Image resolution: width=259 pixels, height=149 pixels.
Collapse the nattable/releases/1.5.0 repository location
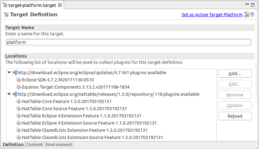point(9,94)
